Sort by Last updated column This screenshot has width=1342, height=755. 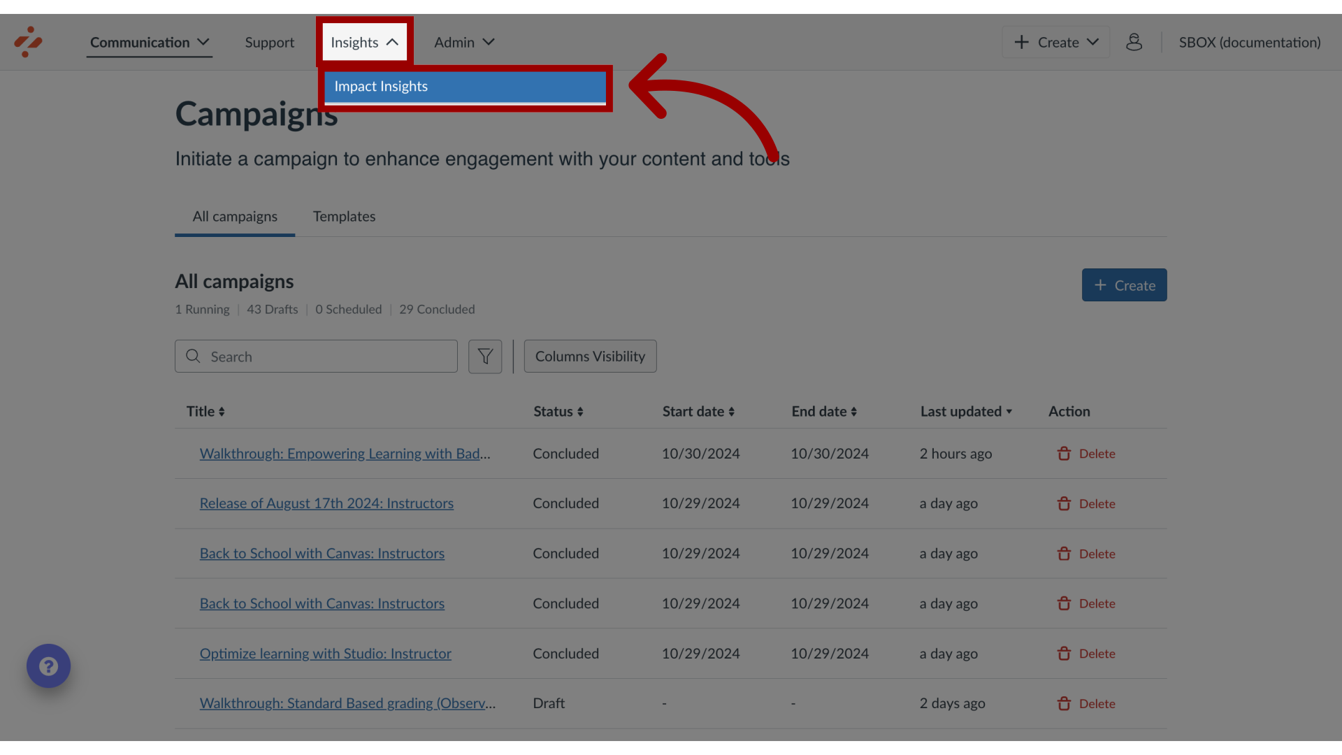pyautogui.click(x=966, y=411)
